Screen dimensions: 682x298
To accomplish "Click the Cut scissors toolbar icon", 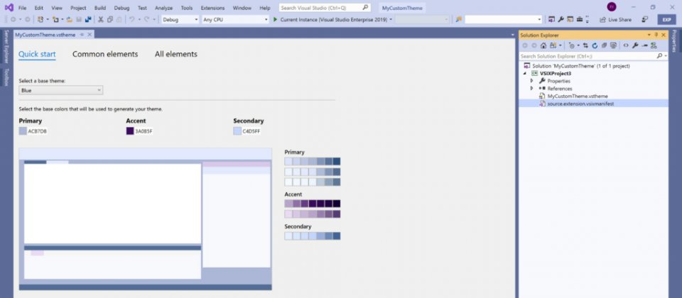I will click(100, 20).
